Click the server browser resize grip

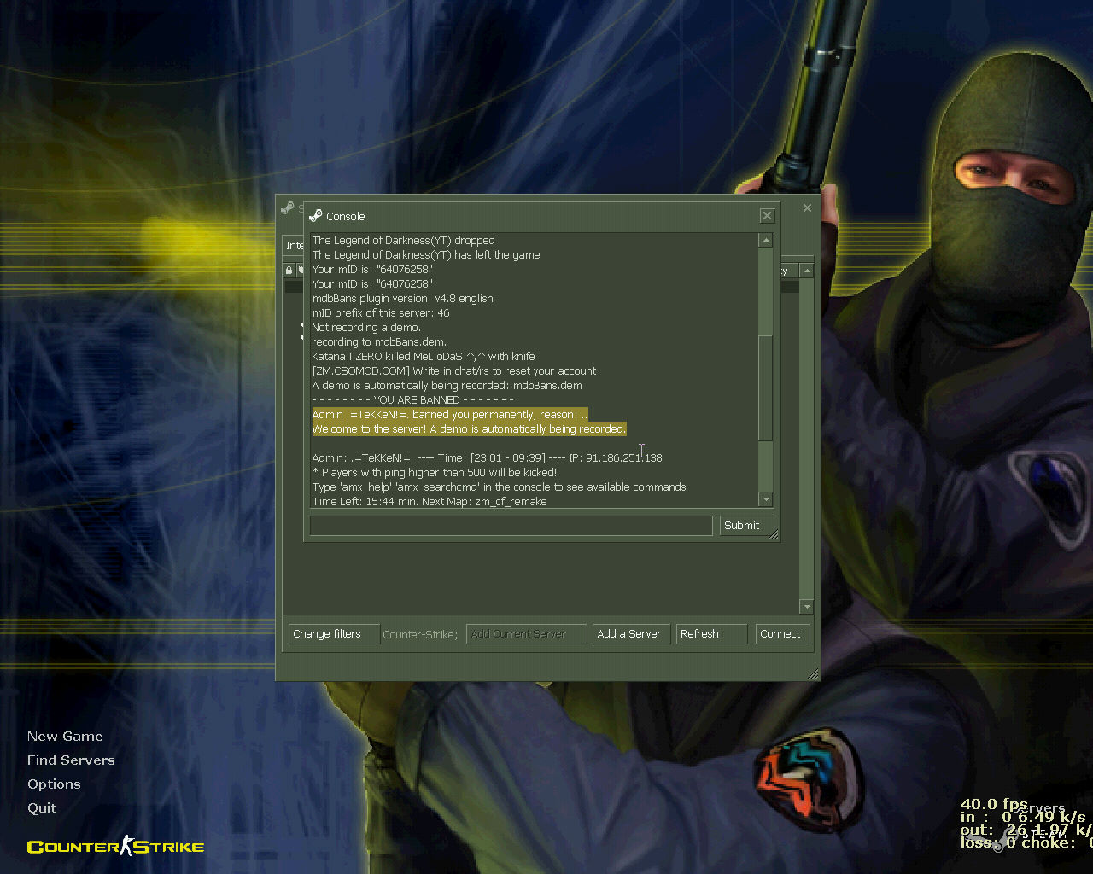(813, 674)
